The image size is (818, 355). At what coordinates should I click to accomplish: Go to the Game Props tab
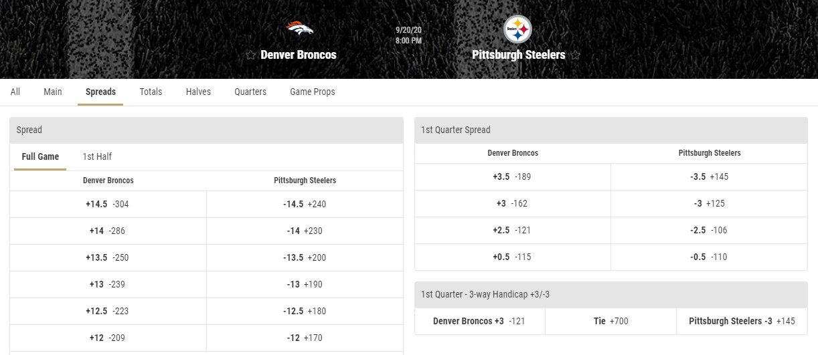tap(313, 92)
